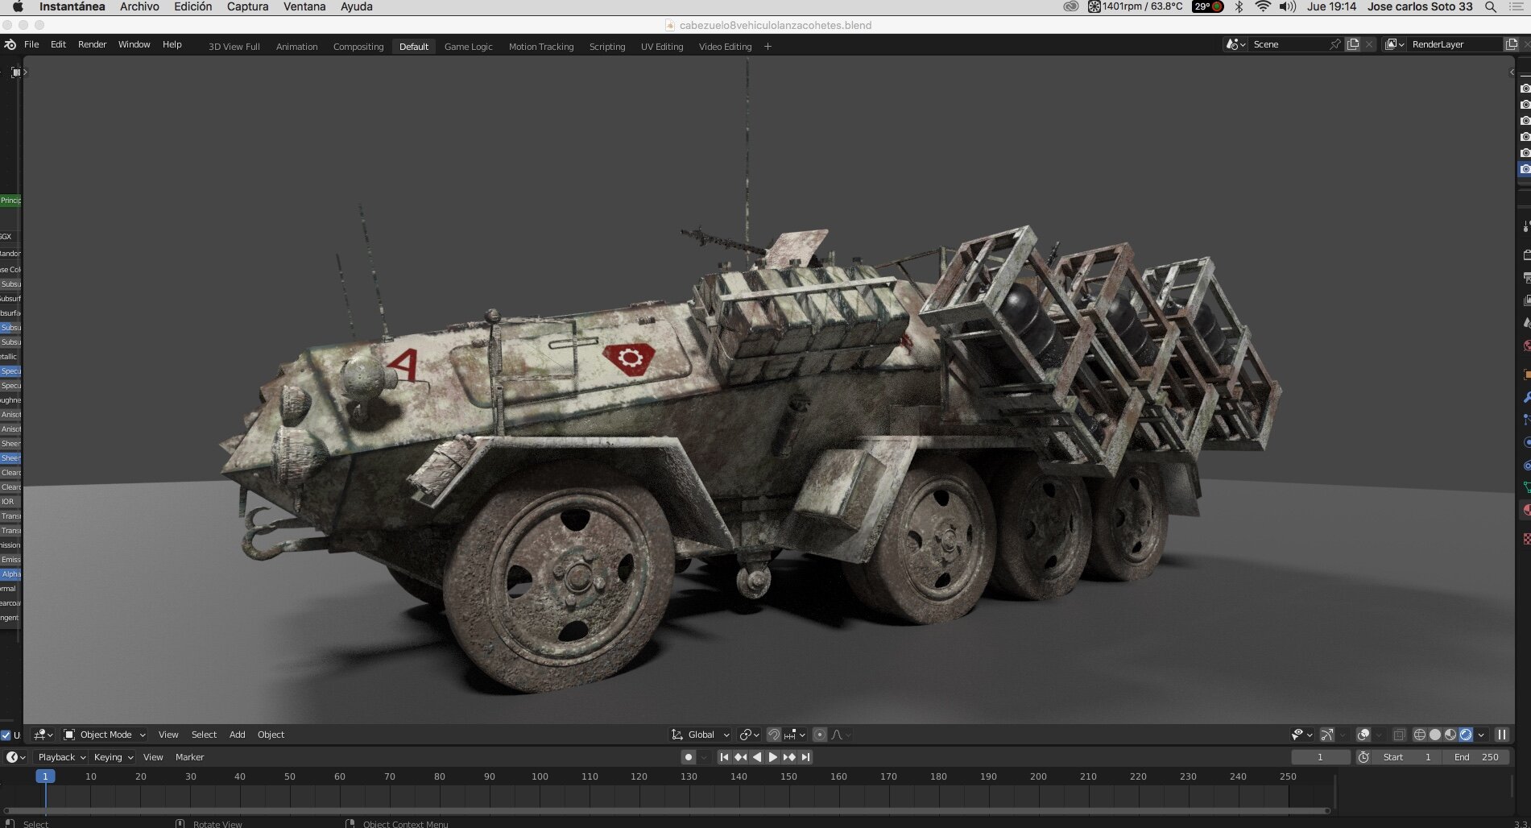Pause the viewport render preview
This screenshot has height=828, width=1531.
click(x=1502, y=735)
